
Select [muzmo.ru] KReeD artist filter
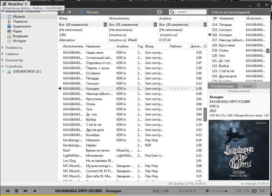click(123, 40)
